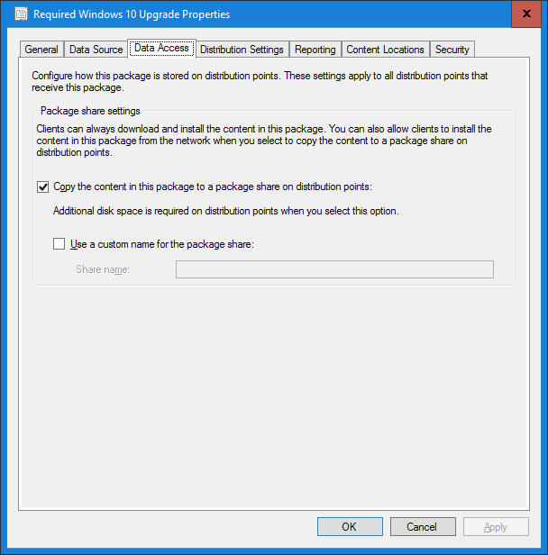Click the 'Package share settings' group label
Image resolution: width=548 pixels, height=555 pixels.
point(90,111)
